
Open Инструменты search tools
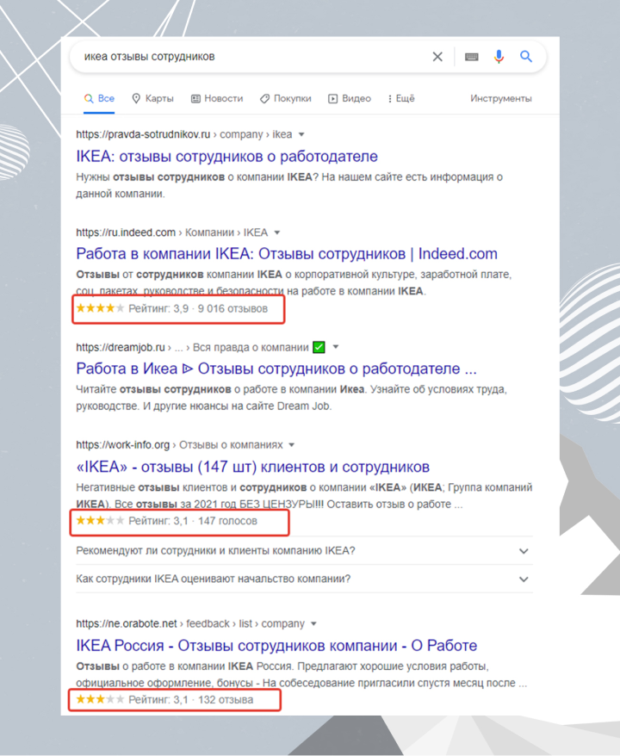[501, 98]
